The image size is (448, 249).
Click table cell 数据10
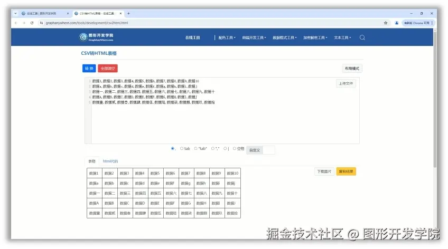pos(232,173)
